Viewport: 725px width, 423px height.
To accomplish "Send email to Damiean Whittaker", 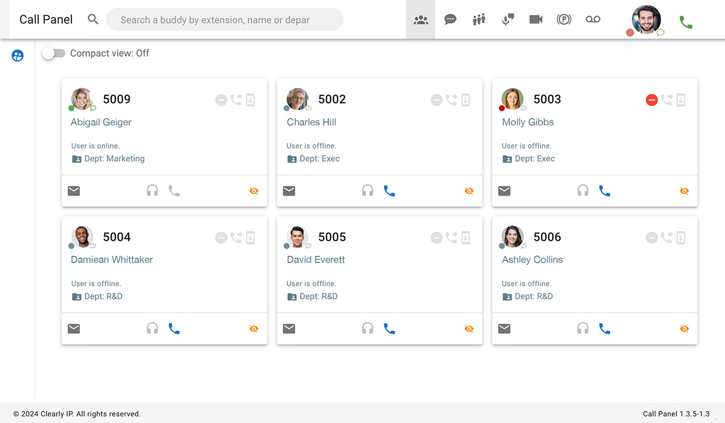I will (x=74, y=329).
